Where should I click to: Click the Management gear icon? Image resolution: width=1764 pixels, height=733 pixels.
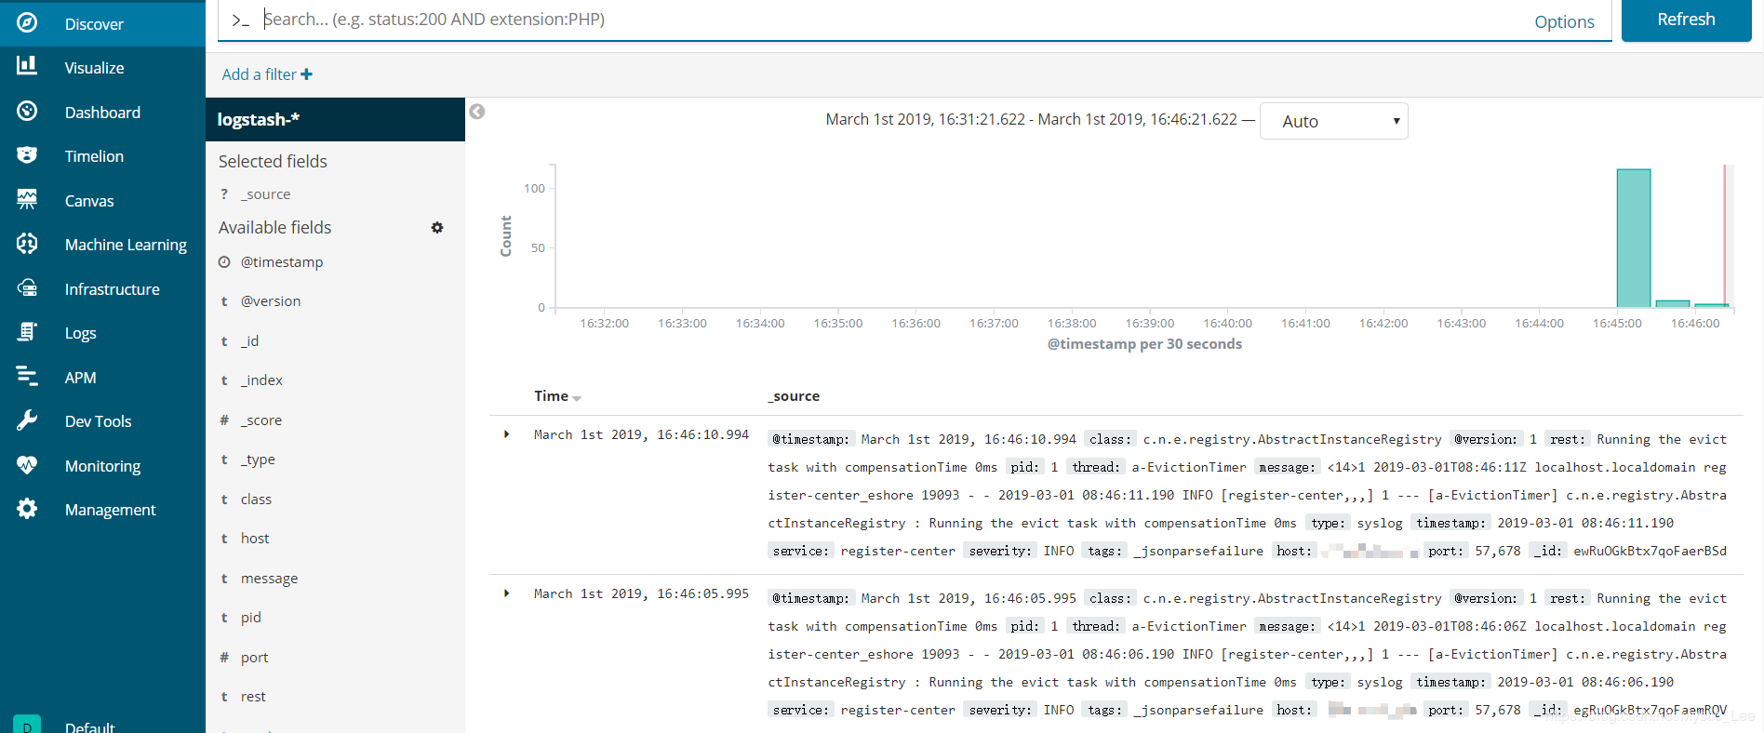click(27, 508)
